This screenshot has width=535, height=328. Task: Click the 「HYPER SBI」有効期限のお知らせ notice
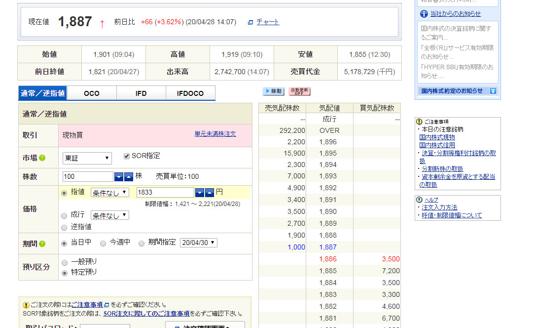pyautogui.click(x=457, y=72)
